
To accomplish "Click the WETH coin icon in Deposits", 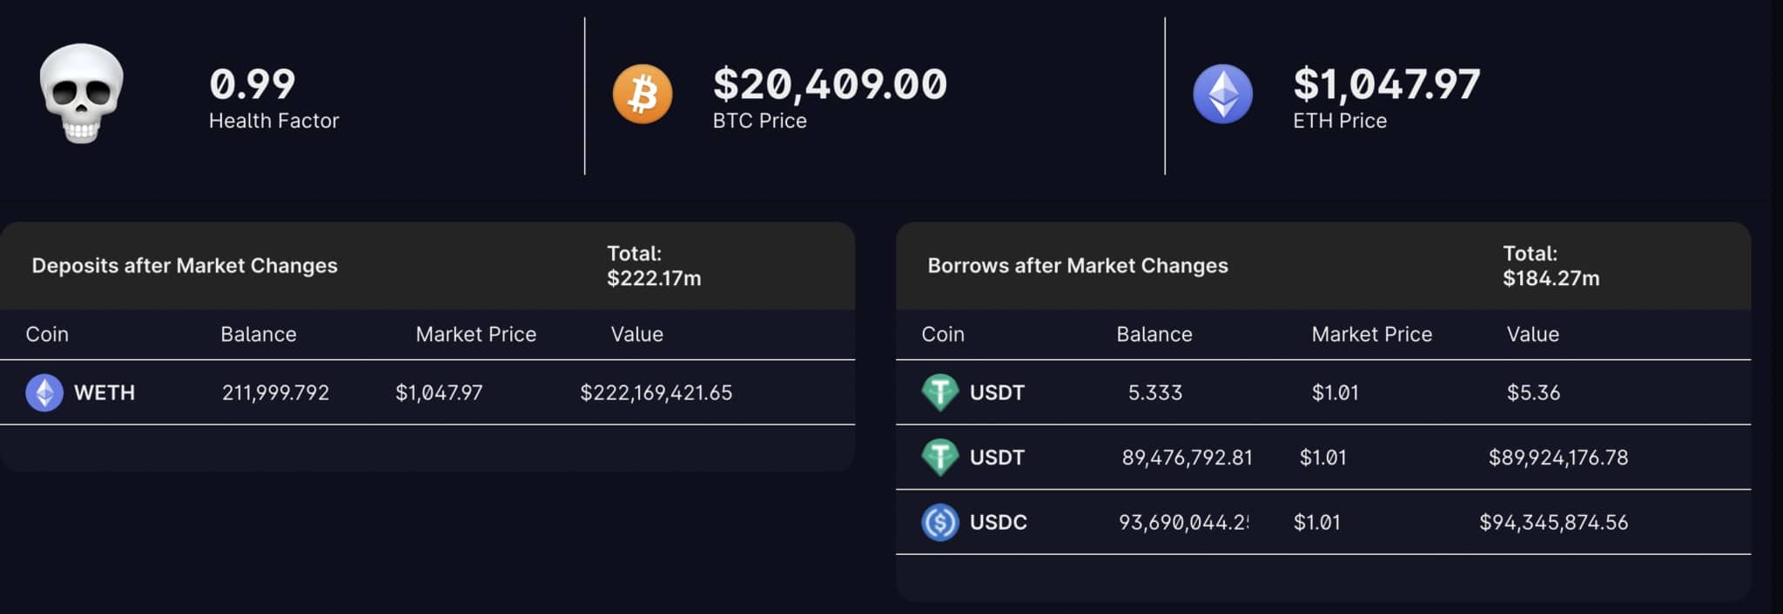I will click(x=44, y=392).
